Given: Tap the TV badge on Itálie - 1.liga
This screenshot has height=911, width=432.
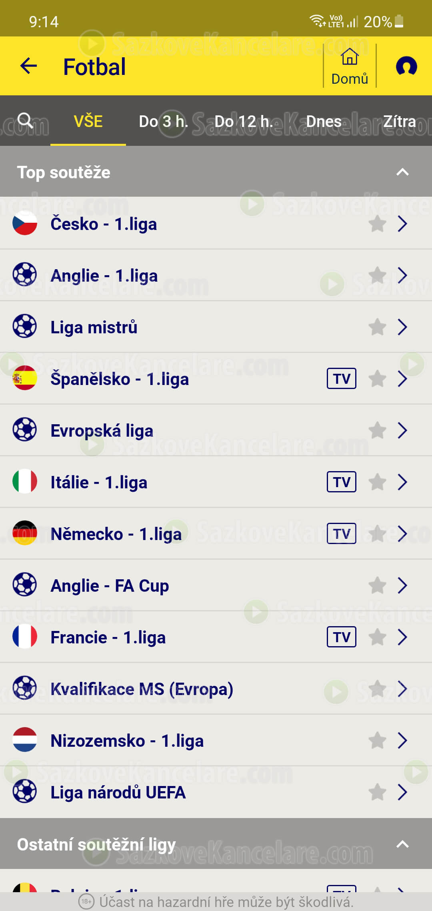Looking at the screenshot, I should click(x=342, y=482).
